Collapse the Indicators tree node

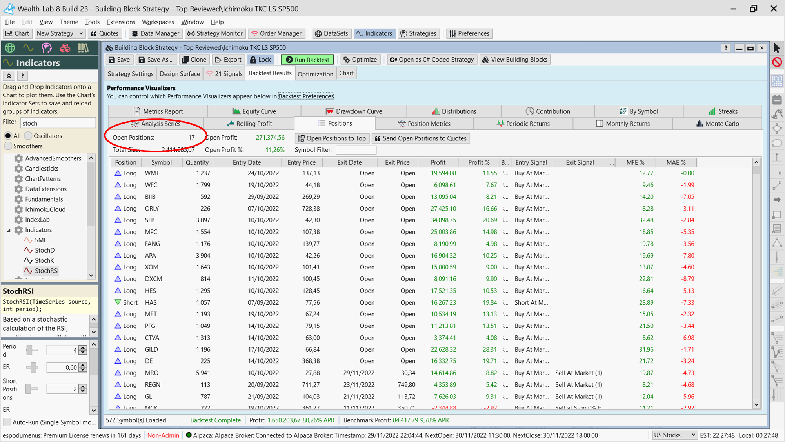pyautogui.click(x=9, y=230)
